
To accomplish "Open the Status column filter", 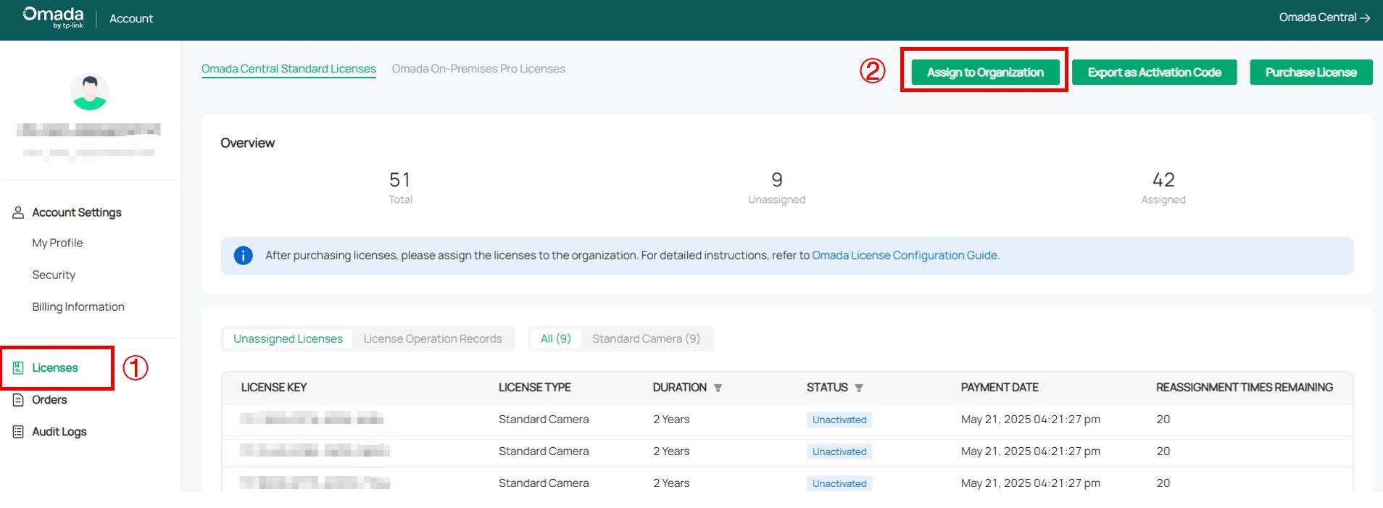I will pos(859,388).
